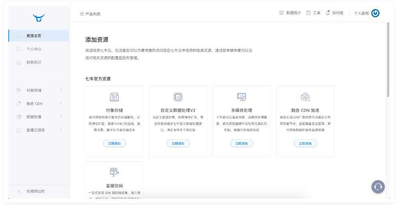Click the blue power icon by 个人面板
This screenshot has height=208, width=398.
click(x=375, y=13)
